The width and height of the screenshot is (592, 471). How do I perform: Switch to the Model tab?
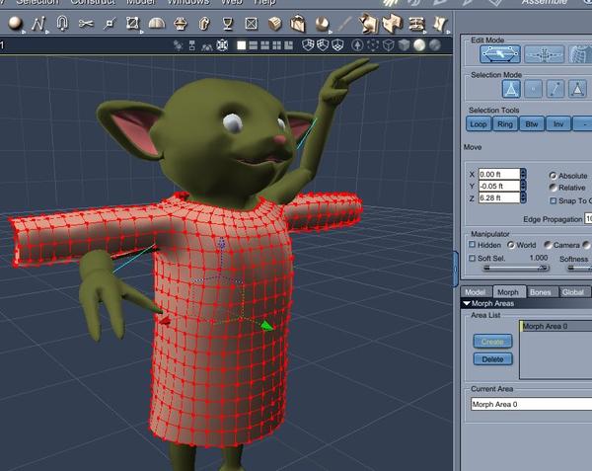click(x=476, y=292)
